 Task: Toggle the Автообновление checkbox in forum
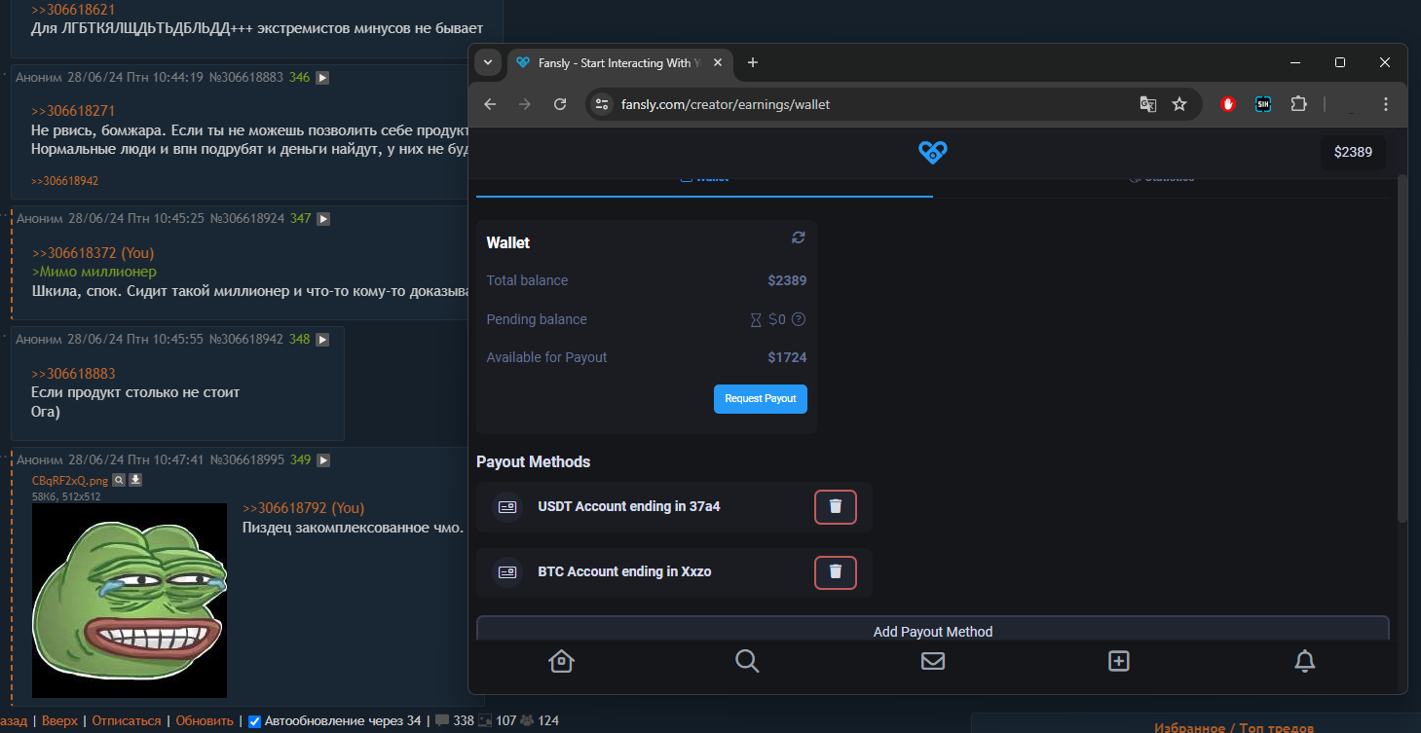[x=254, y=721]
